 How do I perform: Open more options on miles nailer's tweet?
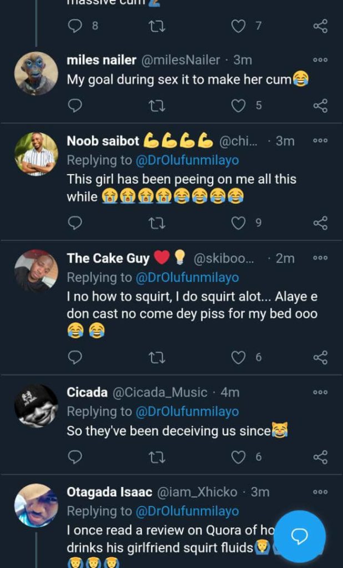click(x=320, y=60)
